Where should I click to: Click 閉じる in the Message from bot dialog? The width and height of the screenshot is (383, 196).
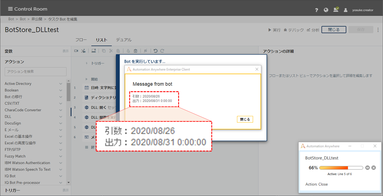245,119
